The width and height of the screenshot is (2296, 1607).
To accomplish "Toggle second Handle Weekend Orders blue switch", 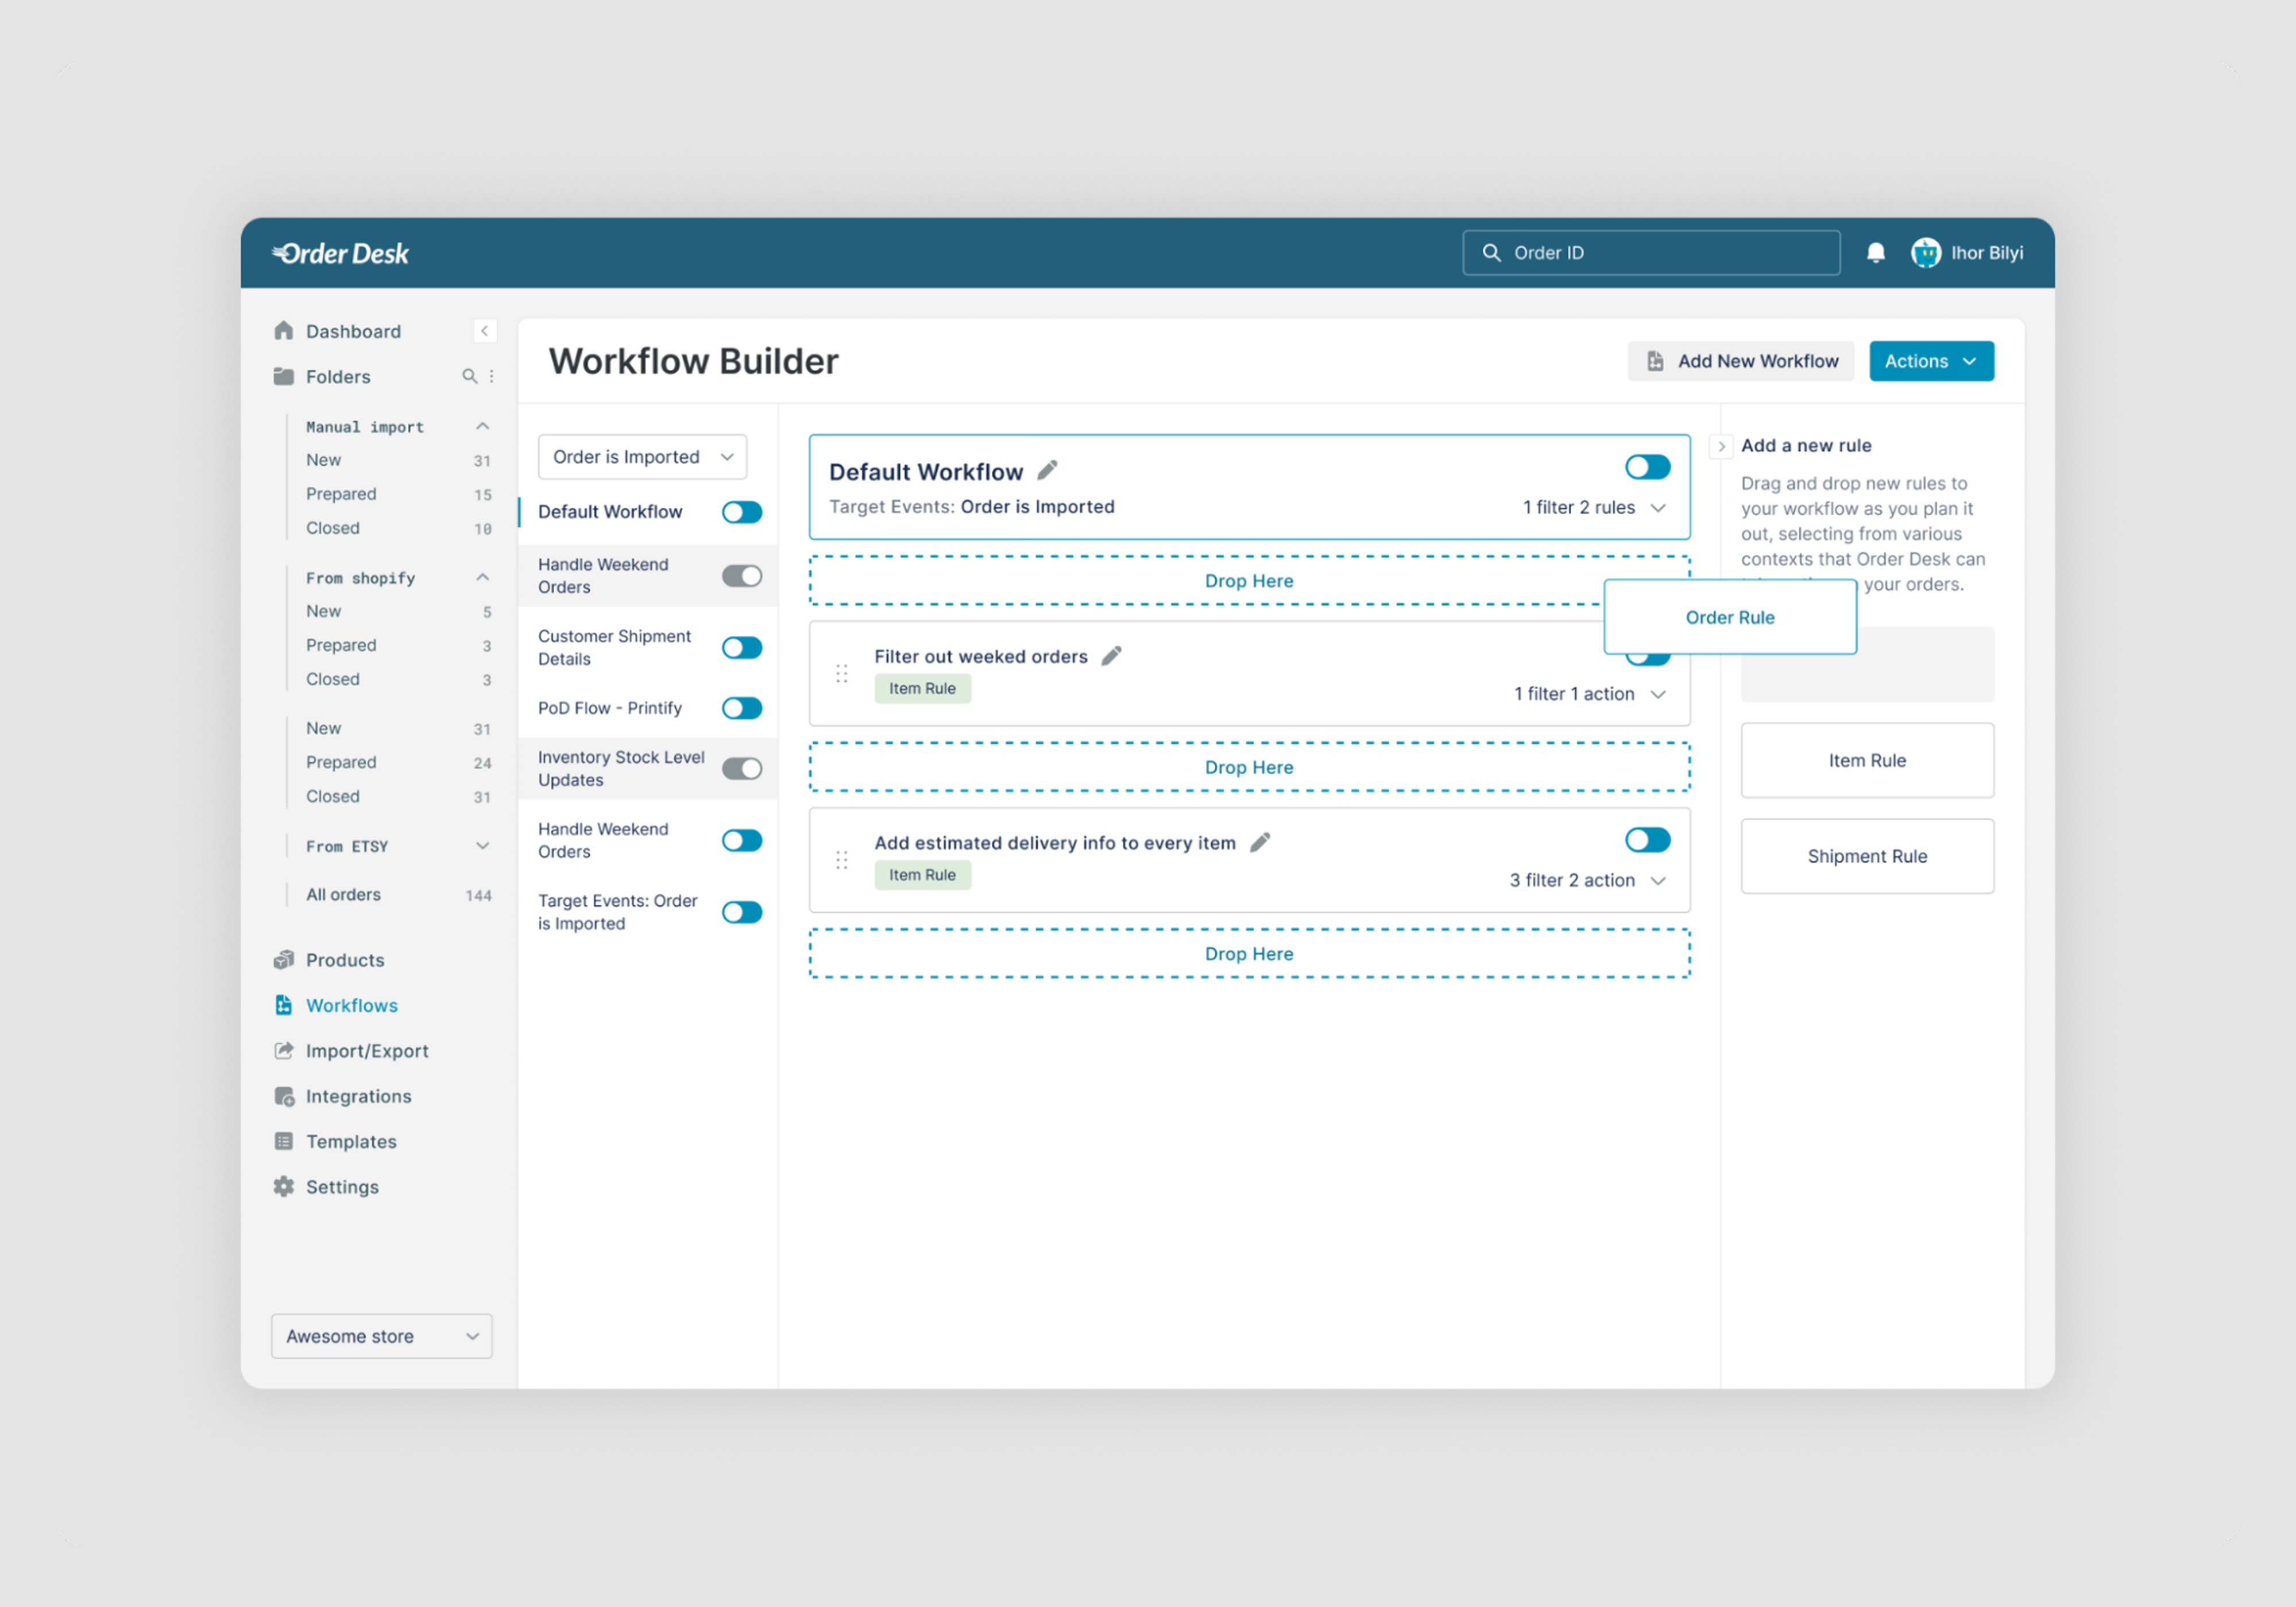I will (x=742, y=840).
